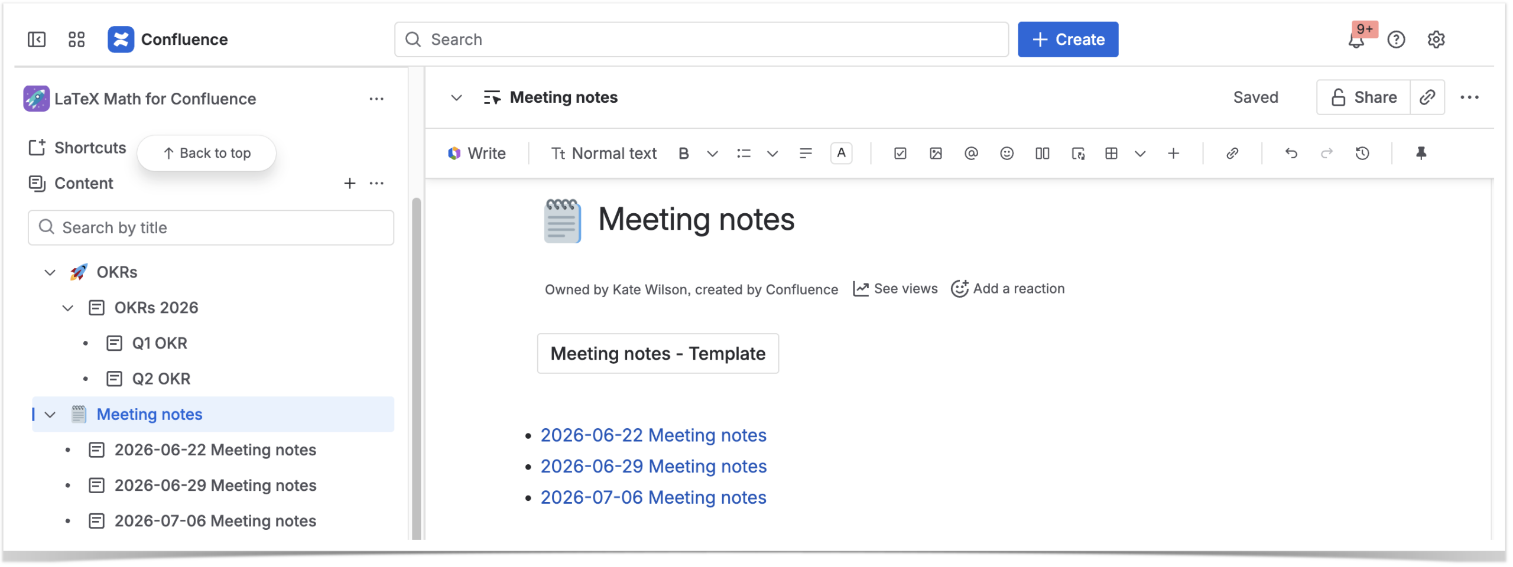Click the text alignment toolbar icon
1513x567 pixels.
(806, 154)
